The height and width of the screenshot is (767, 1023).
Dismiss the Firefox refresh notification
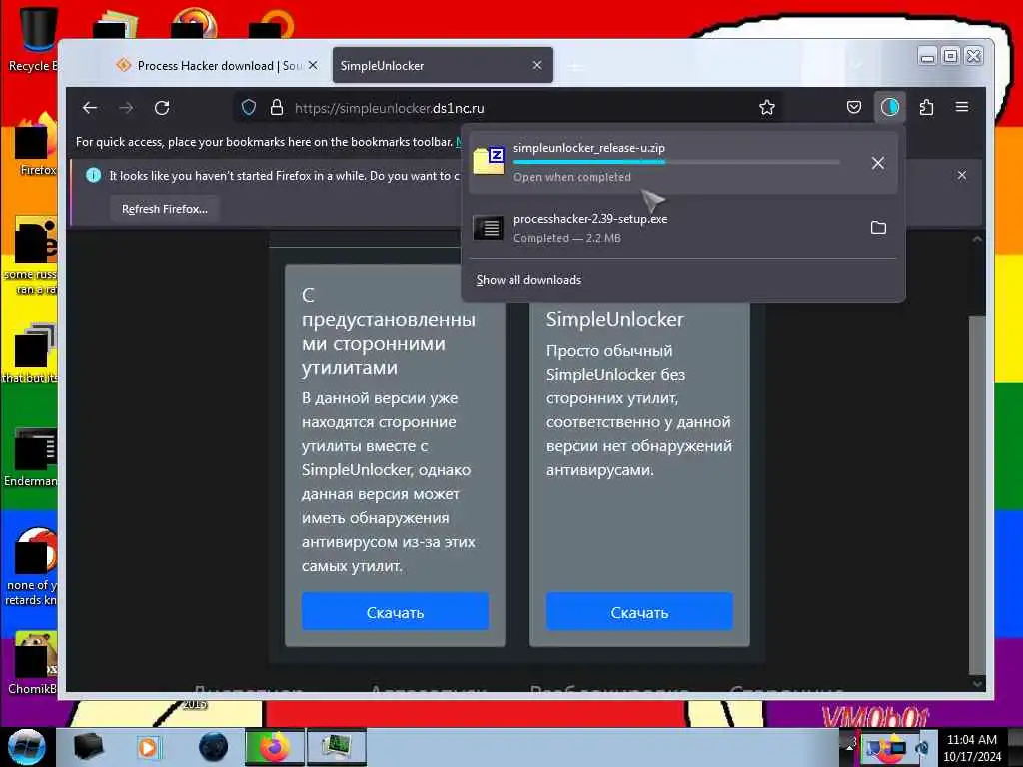[962, 175]
